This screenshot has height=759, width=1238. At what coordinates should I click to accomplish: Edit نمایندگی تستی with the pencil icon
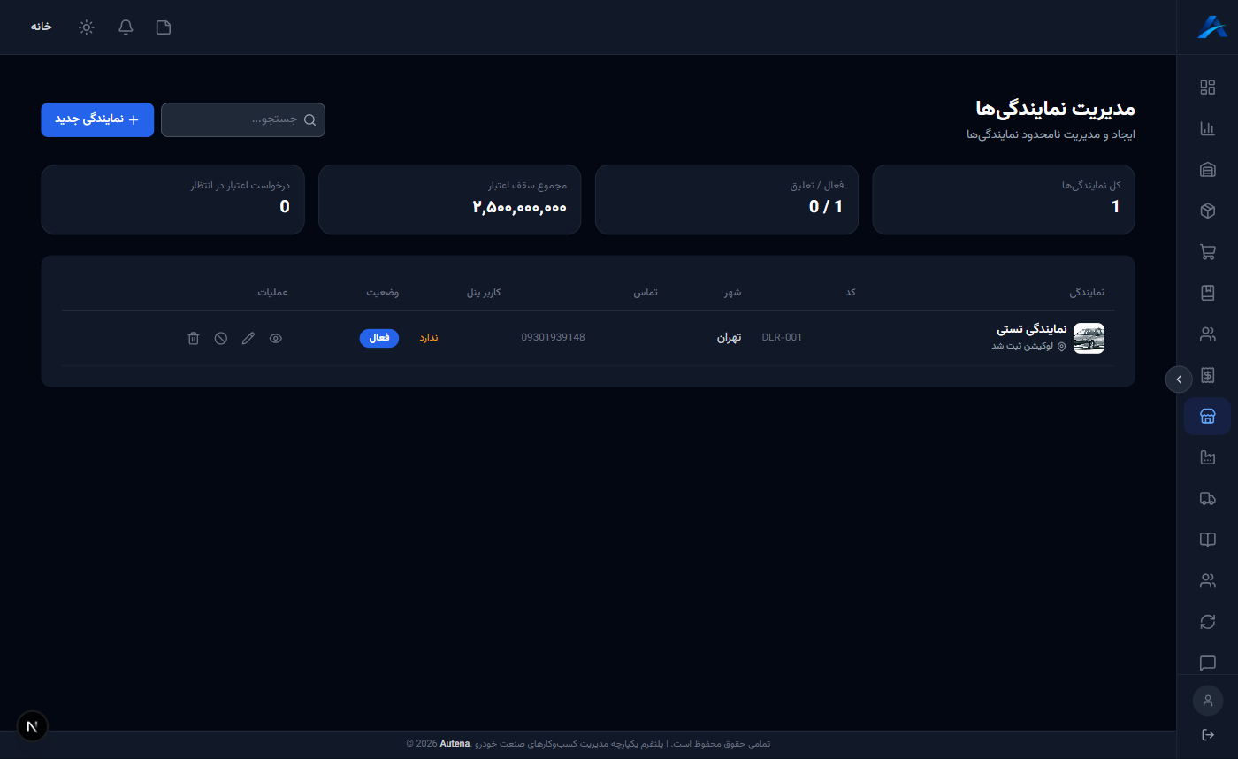click(248, 338)
